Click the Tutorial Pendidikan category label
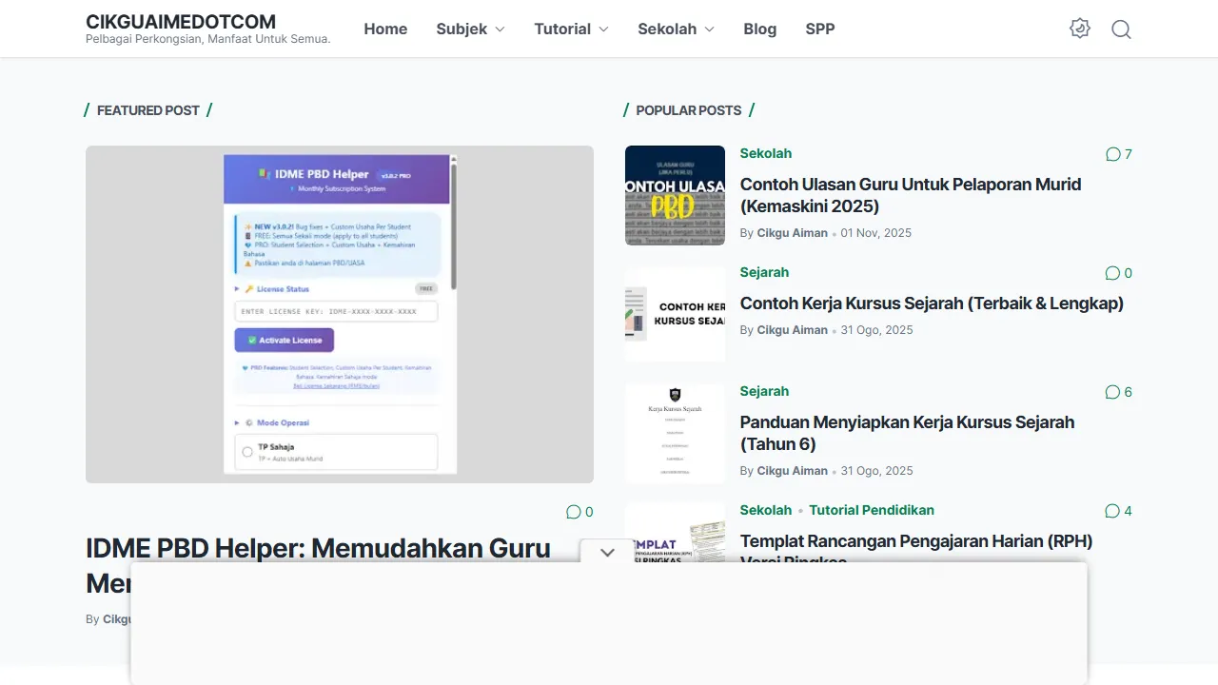This screenshot has height=685, width=1218. point(871,511)
